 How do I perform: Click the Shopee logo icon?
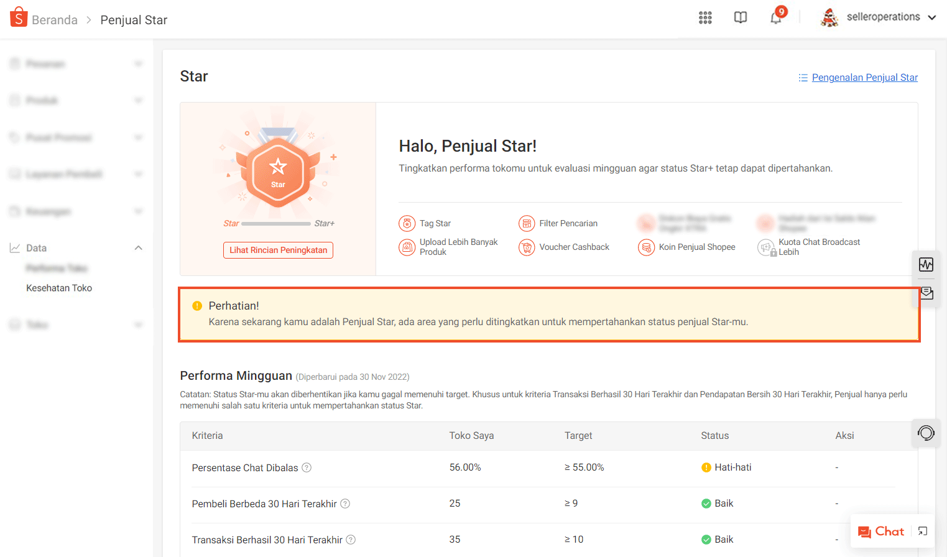pyautogui.click(x=18, y=17)
